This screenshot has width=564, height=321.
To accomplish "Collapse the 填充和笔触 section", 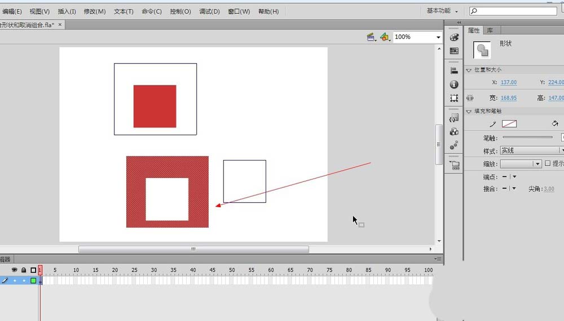I will 469,112.
